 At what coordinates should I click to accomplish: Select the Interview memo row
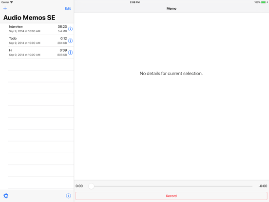pyautogui.click(x=37, y=29)
